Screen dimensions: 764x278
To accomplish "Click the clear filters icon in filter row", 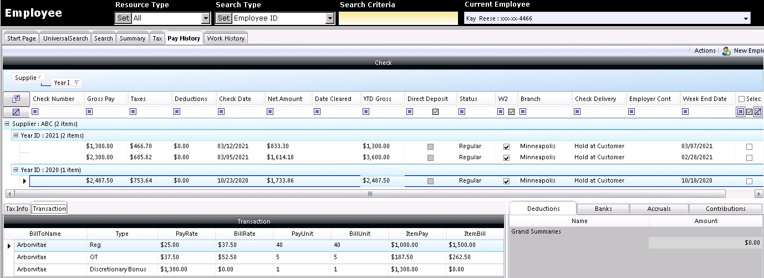I will coord(16,112).
